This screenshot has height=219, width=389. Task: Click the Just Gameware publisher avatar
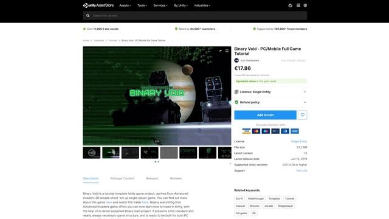[x=236, y=60]
